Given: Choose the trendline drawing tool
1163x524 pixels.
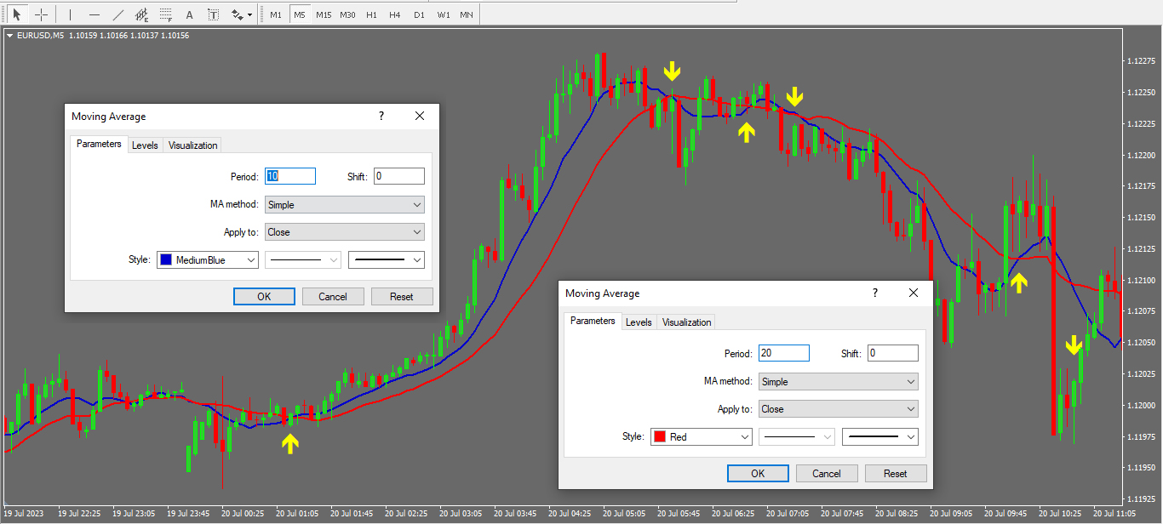Looking at the screenshot, I should [118, 14].
